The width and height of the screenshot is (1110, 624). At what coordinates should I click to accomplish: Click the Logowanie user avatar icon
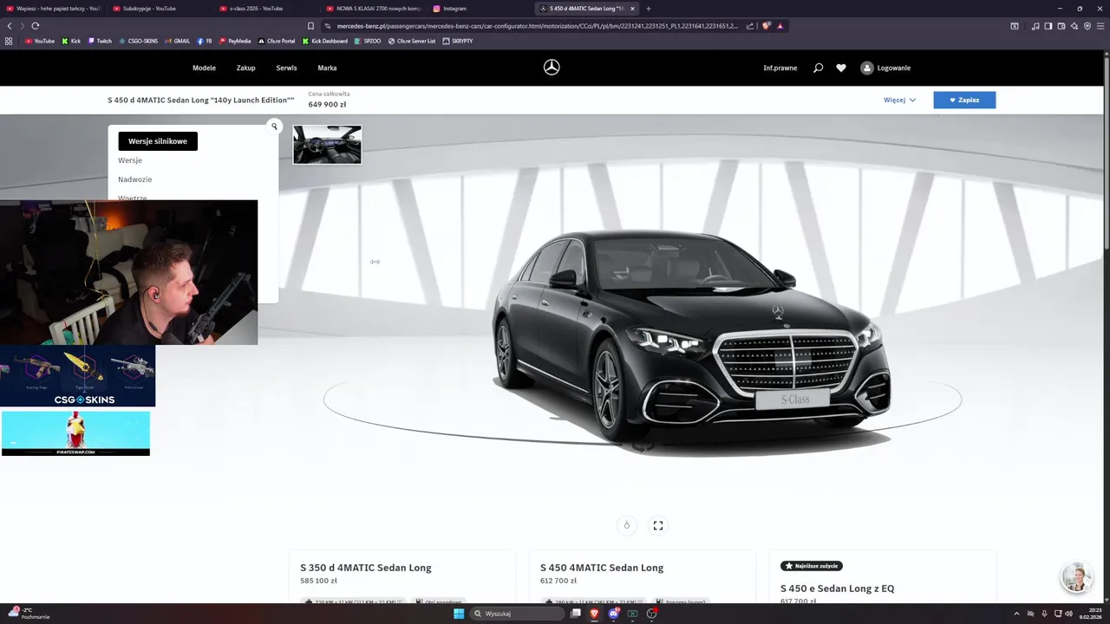[x=867, y=68]
